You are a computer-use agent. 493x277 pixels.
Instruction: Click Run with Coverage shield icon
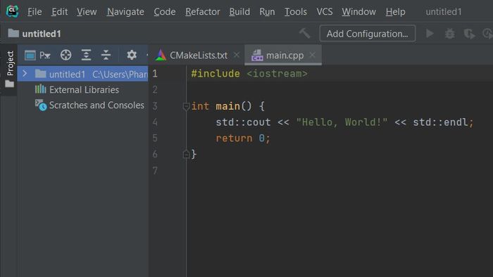point(469,34)
